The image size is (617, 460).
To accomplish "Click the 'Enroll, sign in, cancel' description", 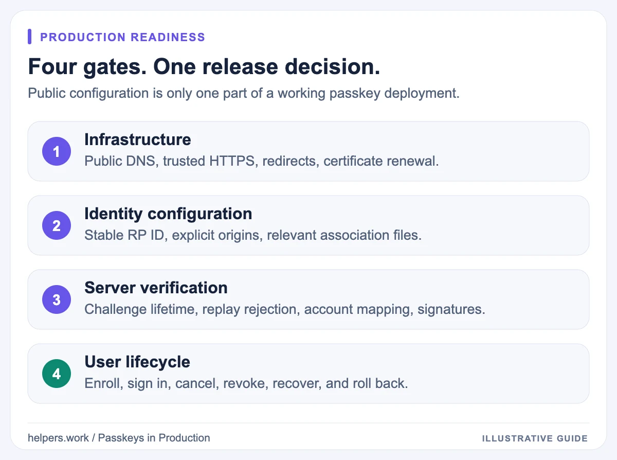I will (x=246, y=383).
